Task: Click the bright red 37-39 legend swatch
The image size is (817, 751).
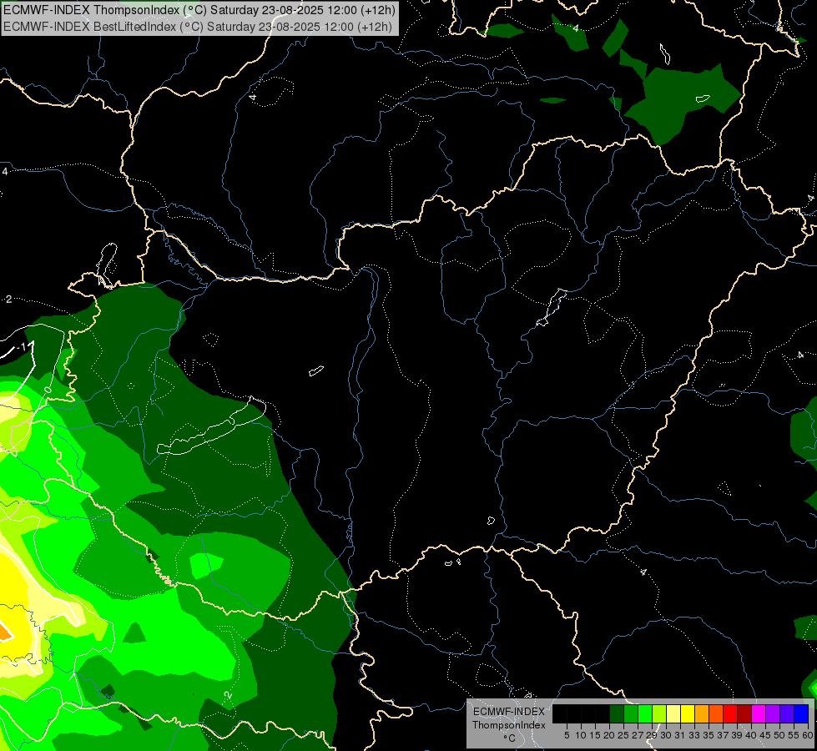Action: (730, 713)
